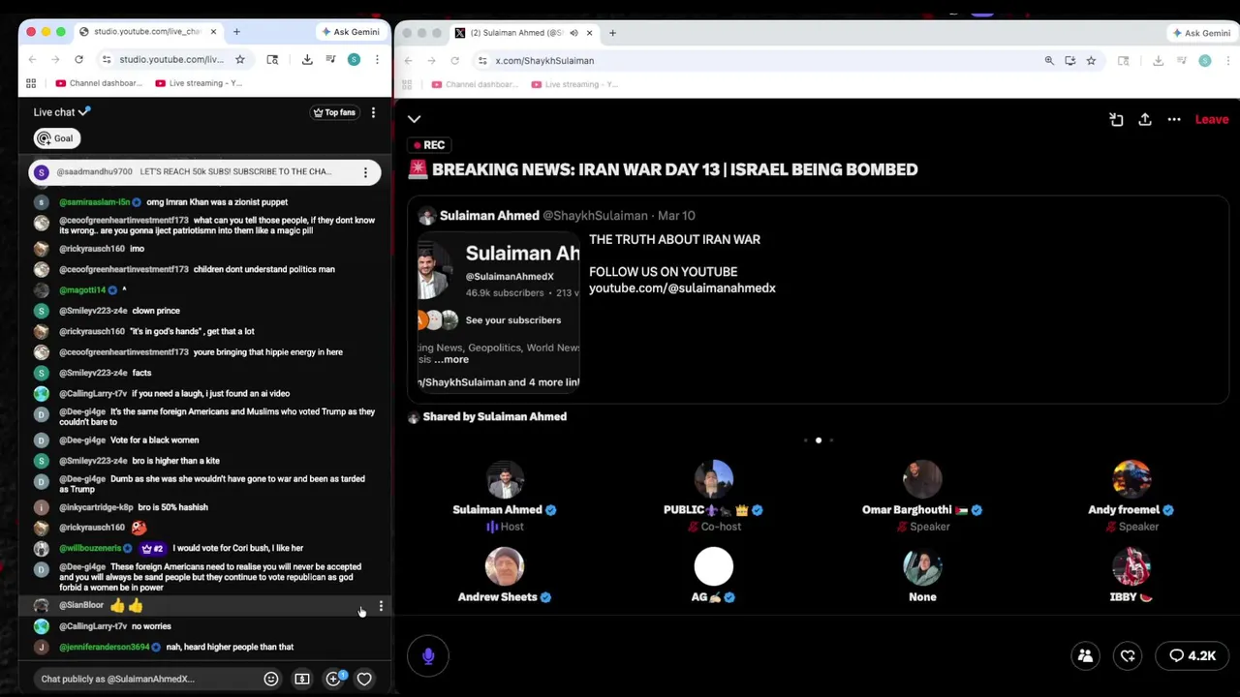Click the Super Chat dollar icon in chat bar
1240x697 pixels.
(x=302, y=679)
